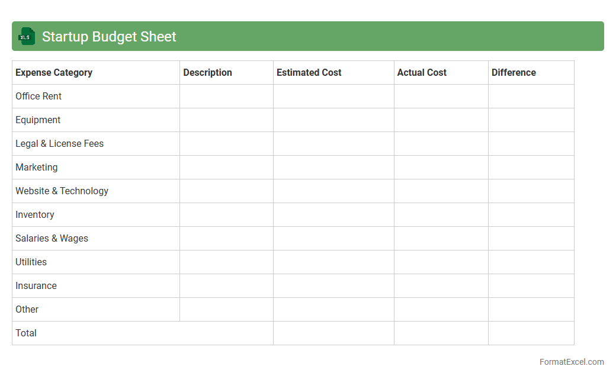Screen dimensions: 616x379
Task: Select the Website & Technology row label
Action: tap(62, 191)
